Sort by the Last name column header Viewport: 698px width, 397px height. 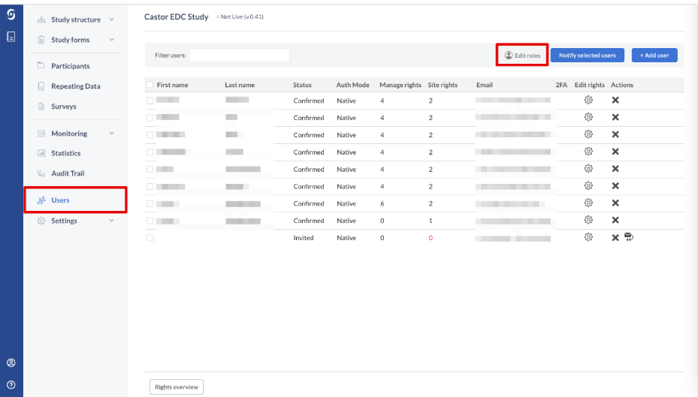pos(240,85)
